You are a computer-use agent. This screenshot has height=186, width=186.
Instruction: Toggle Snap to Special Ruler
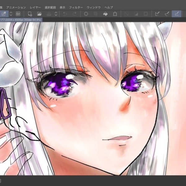(x=166, y=14)
